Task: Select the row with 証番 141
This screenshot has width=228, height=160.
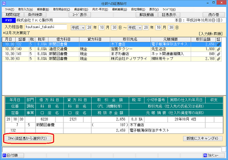Action: pyautogui.click(x=112, y=54)
